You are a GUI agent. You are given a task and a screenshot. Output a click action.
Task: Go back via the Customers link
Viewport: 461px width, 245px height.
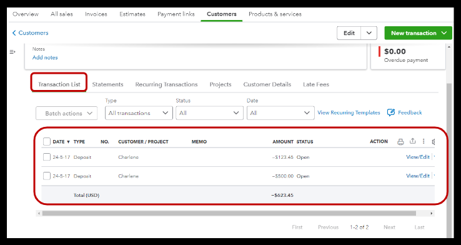click(33, 33)
